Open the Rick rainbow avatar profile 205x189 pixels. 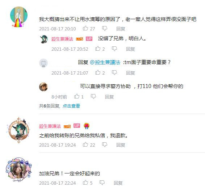[x=19, y=16]
